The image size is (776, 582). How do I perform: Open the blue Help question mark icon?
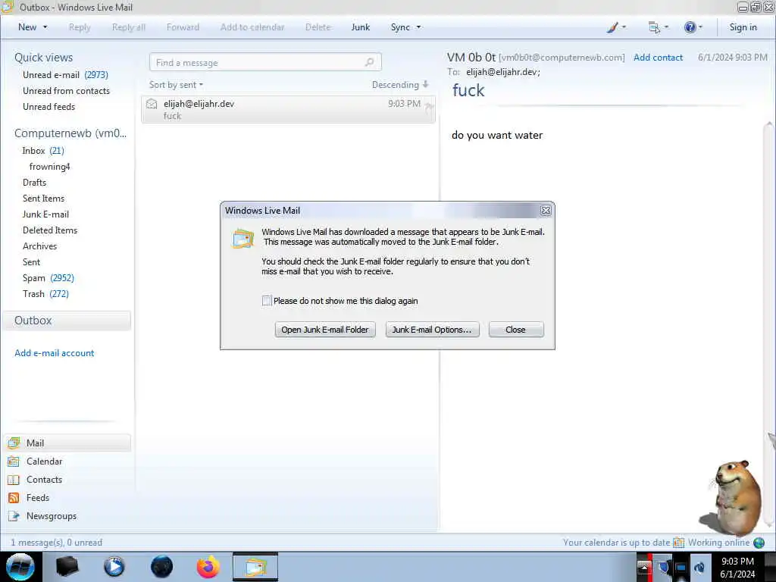(x=690, y=27)
